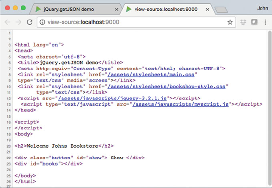Viewport: 272px width, 188px height.
Task: Follow the bookshop-style.css stylesheet link
Action: (x=166, y=87)
